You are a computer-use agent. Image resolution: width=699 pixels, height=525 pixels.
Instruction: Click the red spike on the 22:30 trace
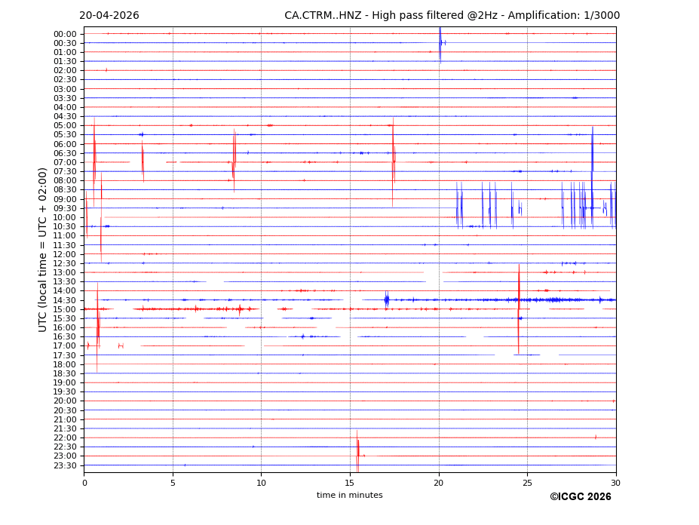tap(357, 448)
